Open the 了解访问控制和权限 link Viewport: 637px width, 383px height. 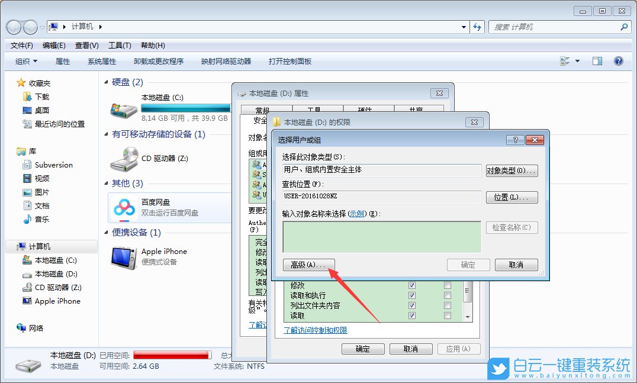point(317,329)
